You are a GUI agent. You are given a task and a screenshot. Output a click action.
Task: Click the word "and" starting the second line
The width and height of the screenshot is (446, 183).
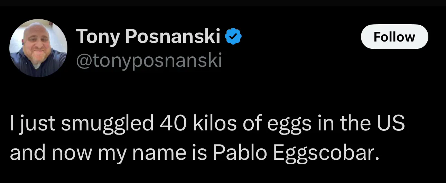(x=26, y=153)
